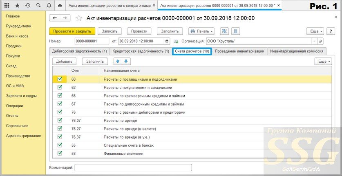
Task: Navigate back with left arrow button
Action: click(54, 18)
